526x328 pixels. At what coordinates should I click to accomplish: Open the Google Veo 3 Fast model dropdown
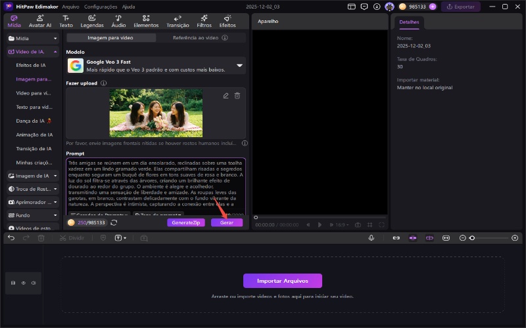point(239,66)
